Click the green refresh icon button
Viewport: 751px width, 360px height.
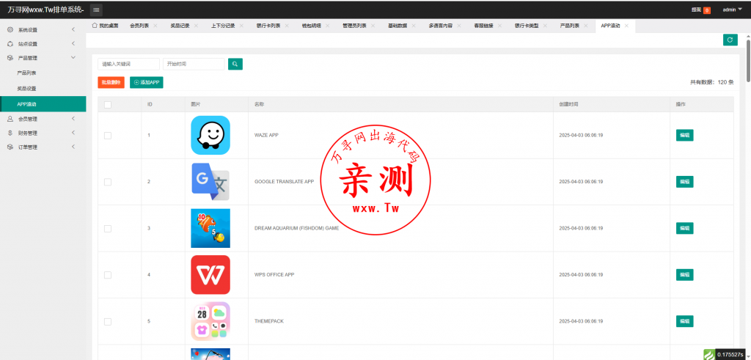coord(730,40)
